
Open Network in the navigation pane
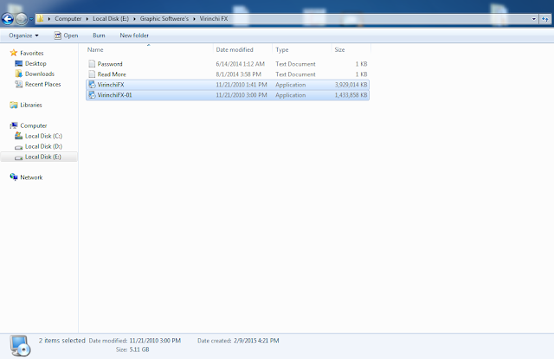31,177
